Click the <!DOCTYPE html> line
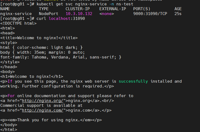The image size is (200, 132). 18,23
